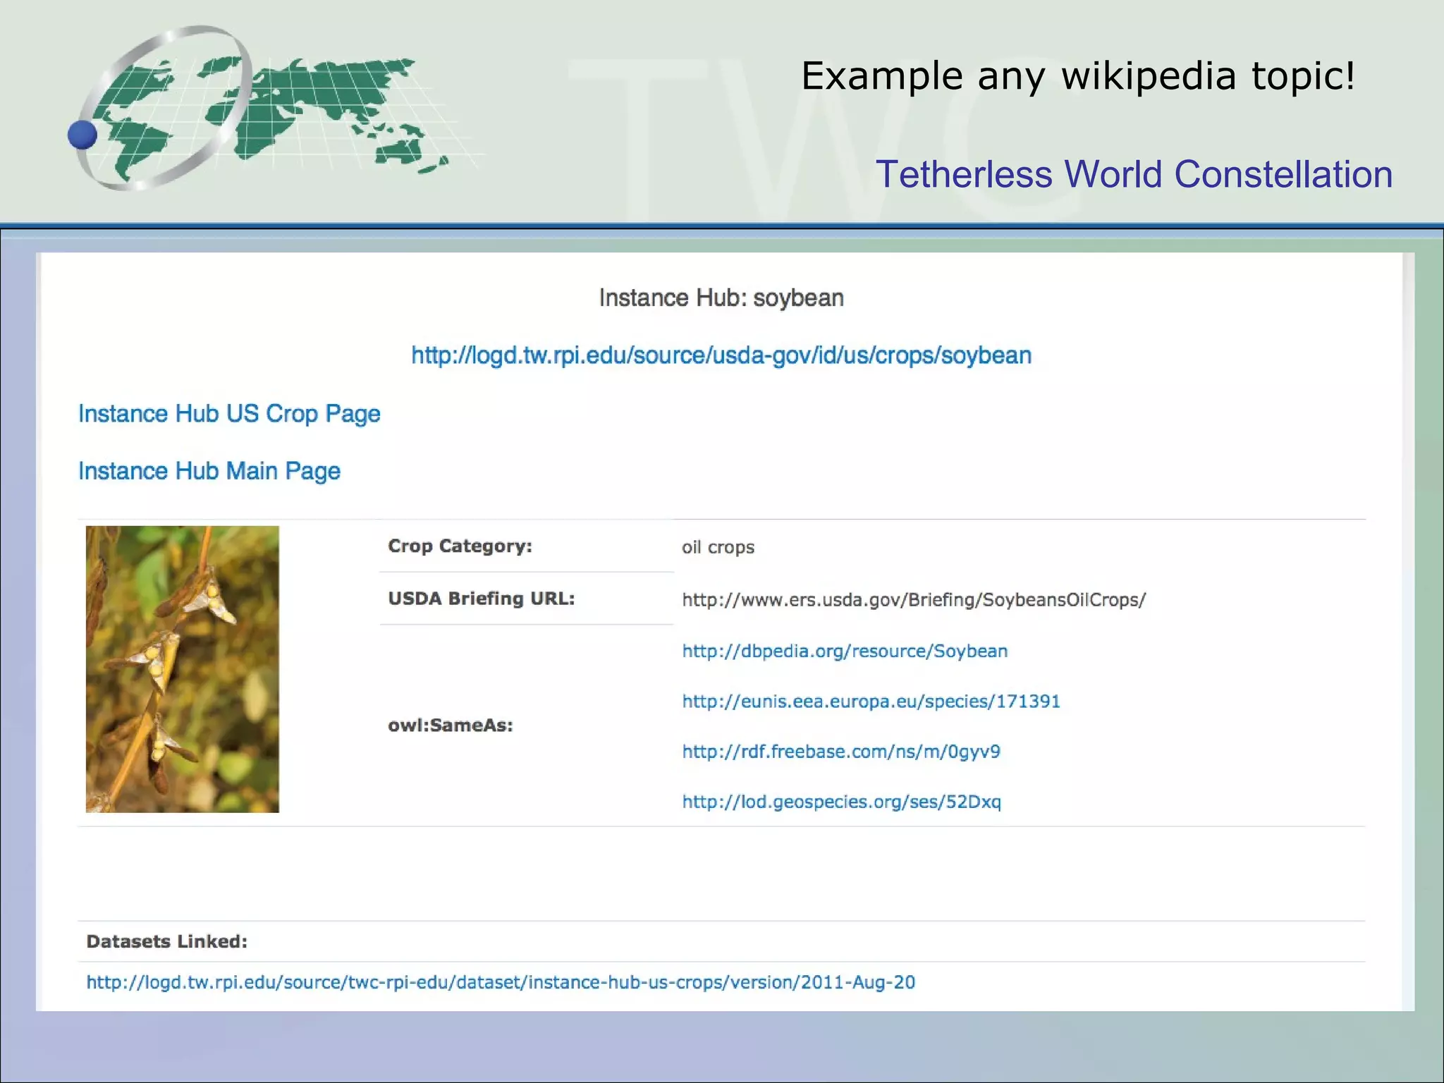Open Instance Hub Main Page link
Image resolution: width=1444 pixels, height=1083 pixels.
tap(209, 471)
